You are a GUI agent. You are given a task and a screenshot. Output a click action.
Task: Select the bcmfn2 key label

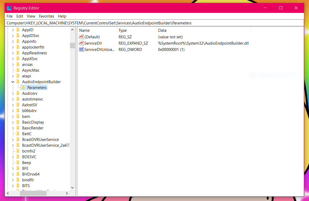click(29, 151)
